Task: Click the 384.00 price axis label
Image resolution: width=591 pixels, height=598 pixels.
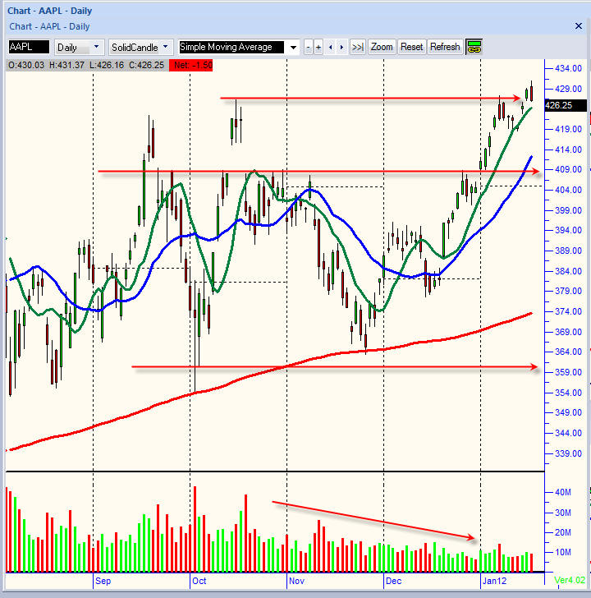Action: (568, 271)
